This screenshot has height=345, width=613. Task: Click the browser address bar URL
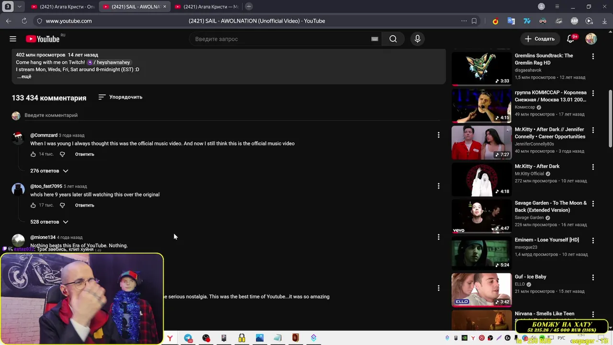click(68, 21)
